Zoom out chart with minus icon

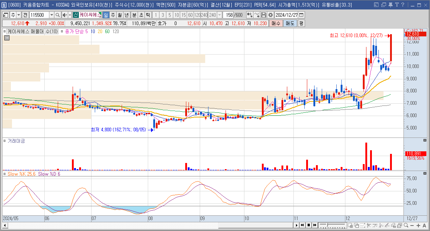[412, 226]
